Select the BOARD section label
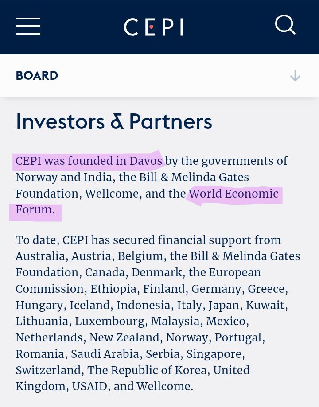 (x=37, y=76)
